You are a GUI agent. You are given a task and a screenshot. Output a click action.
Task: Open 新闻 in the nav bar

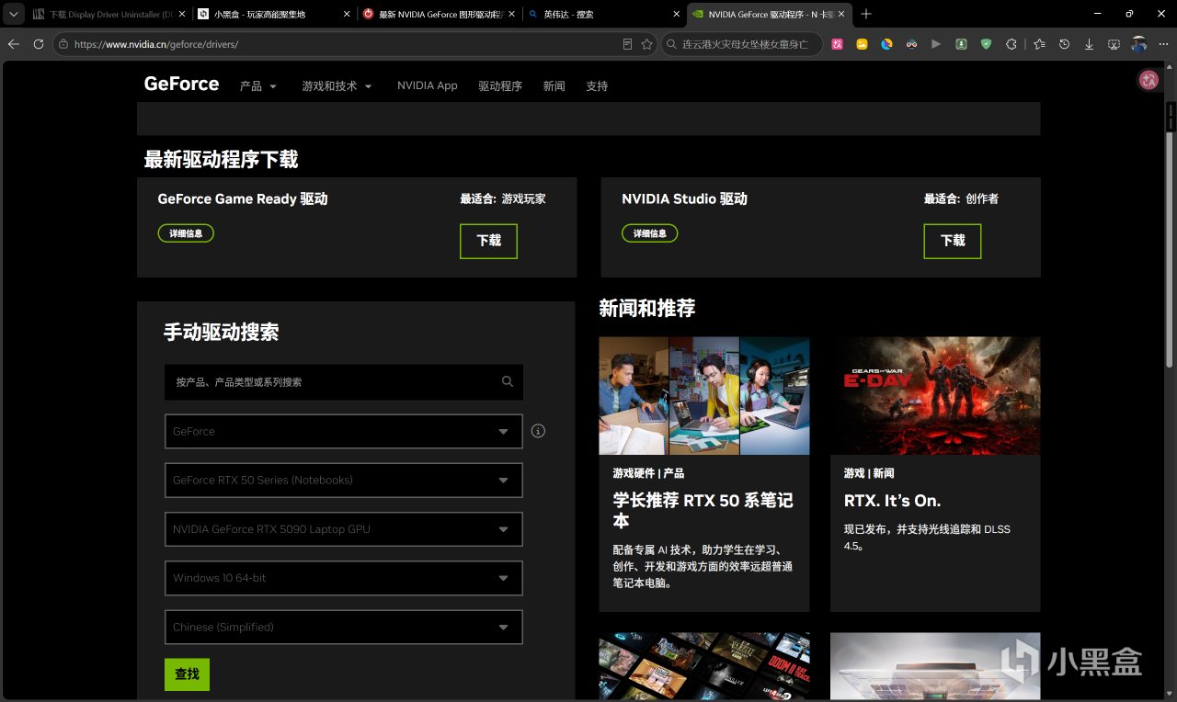tap(554, 85)
